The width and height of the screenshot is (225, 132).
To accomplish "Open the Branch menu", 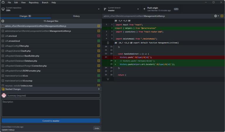I will pos(45,2).
